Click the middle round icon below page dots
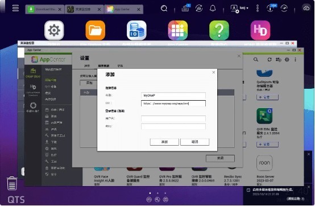The height and width of the screenshot is (206, 315). (x=157, y=200)
